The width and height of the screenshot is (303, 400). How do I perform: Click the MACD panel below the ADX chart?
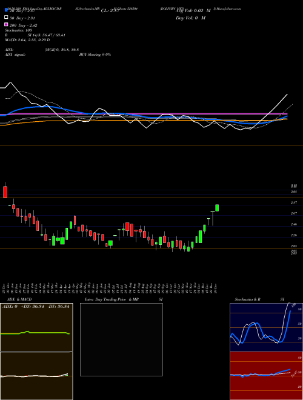[x=36, y=376]
